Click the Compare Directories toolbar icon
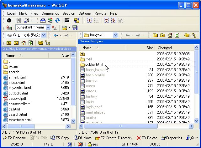201x148 pixels. pyautogui.click(x=43, y=20)
